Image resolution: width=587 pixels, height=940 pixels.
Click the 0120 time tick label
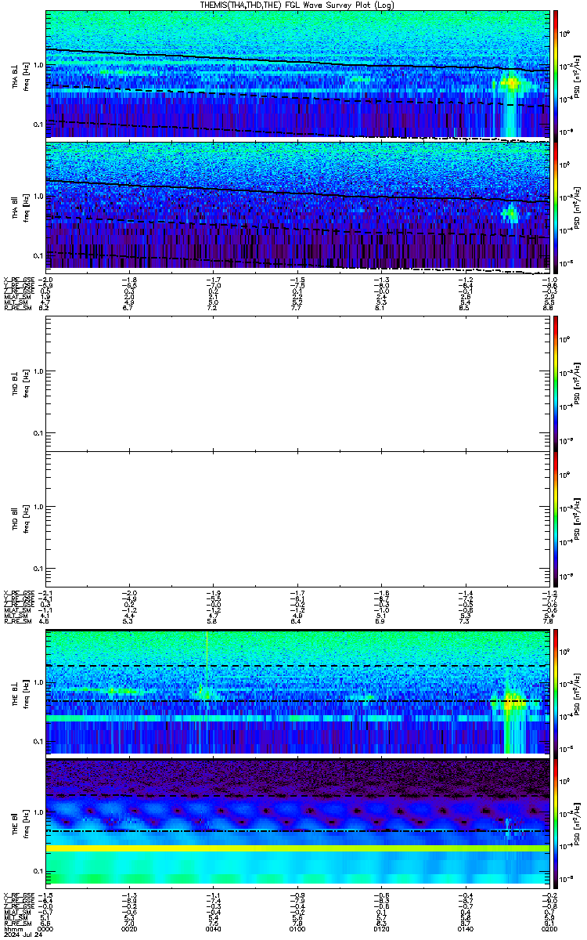coord(381,928)
